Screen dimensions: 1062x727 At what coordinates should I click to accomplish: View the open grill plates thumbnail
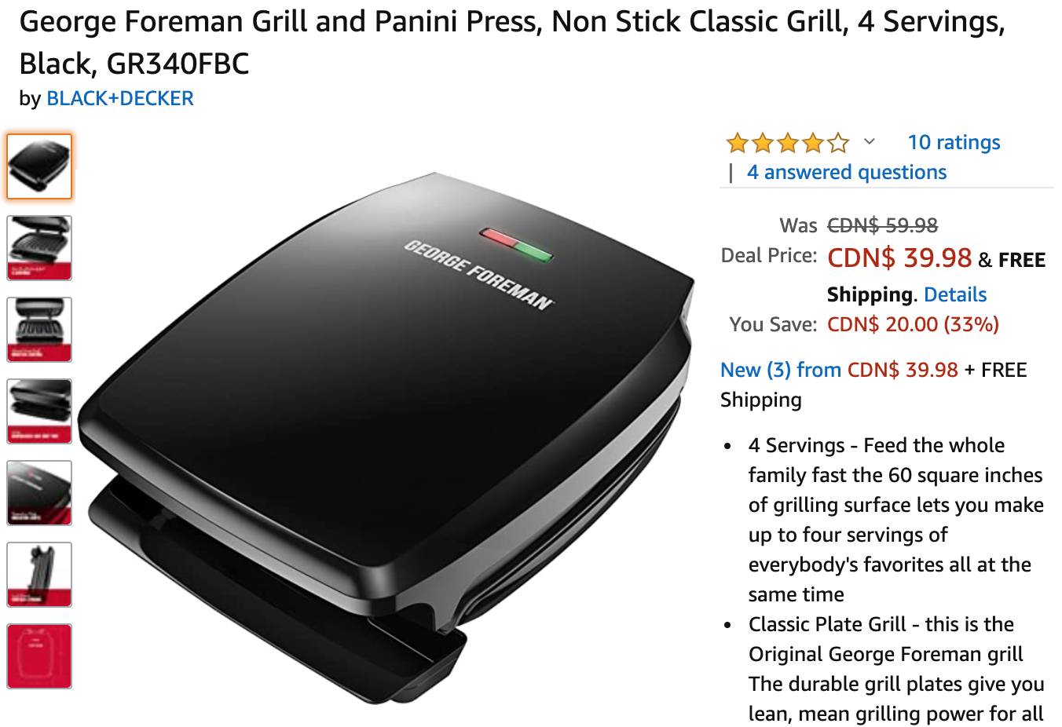pos(39,248)
